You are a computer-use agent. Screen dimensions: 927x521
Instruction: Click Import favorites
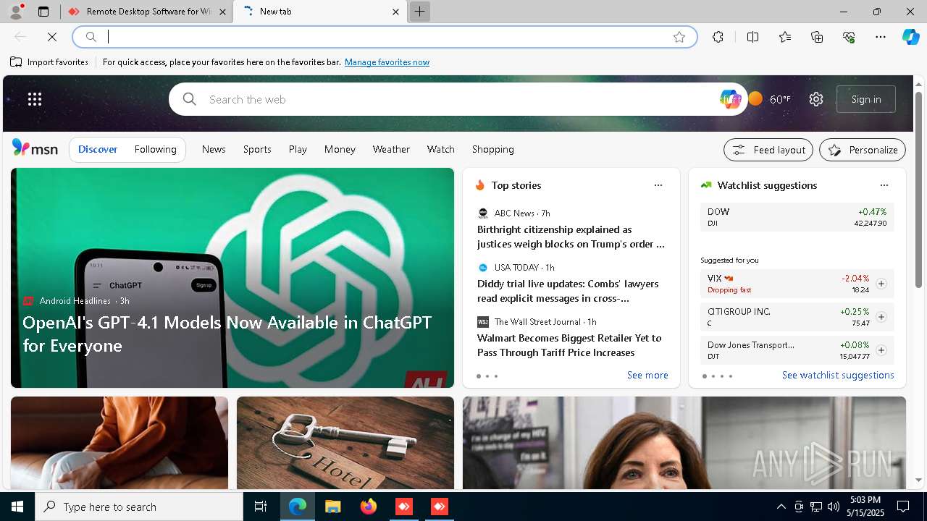(x=49, y=62)
